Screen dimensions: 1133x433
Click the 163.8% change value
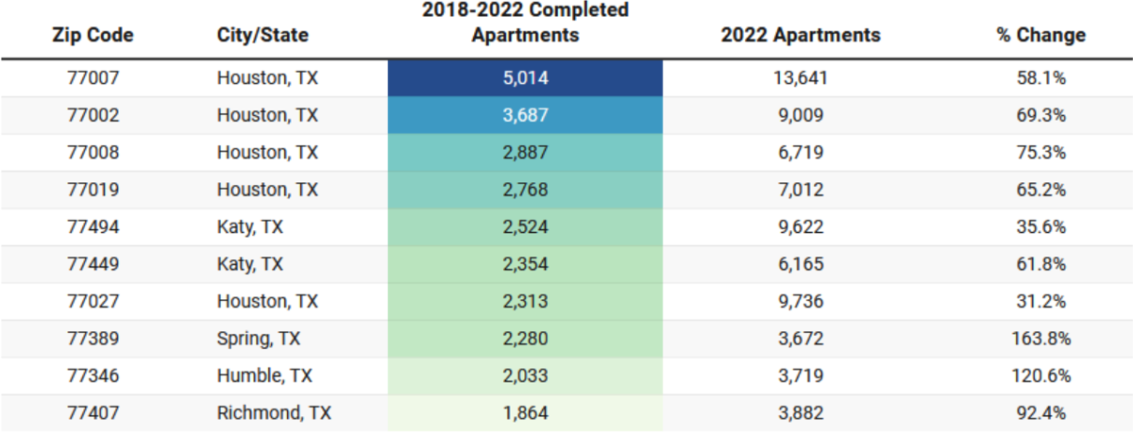point(1040,339)
